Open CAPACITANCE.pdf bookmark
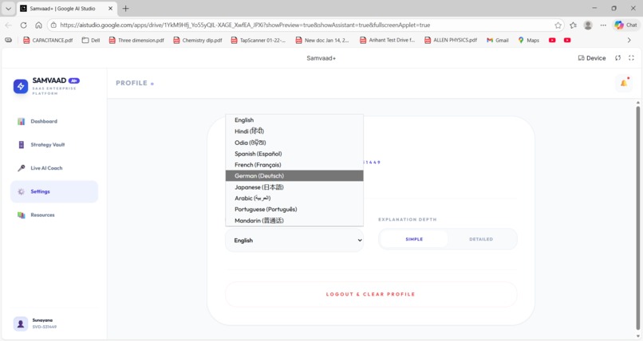643x341 pixels. (x=48, y=40)
